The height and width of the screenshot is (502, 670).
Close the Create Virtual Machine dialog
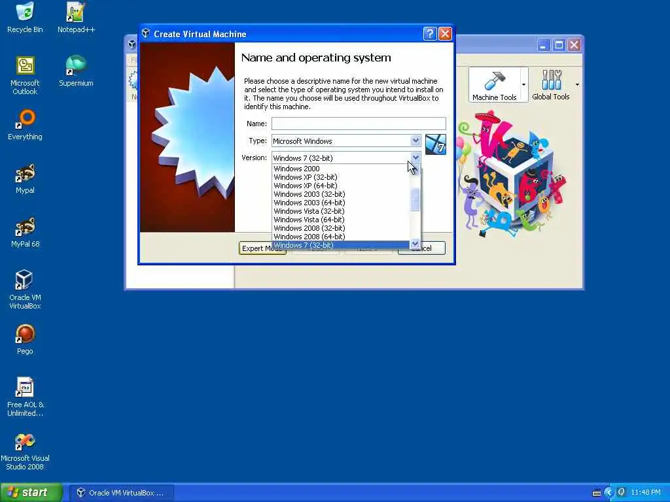tap(445, 34)
